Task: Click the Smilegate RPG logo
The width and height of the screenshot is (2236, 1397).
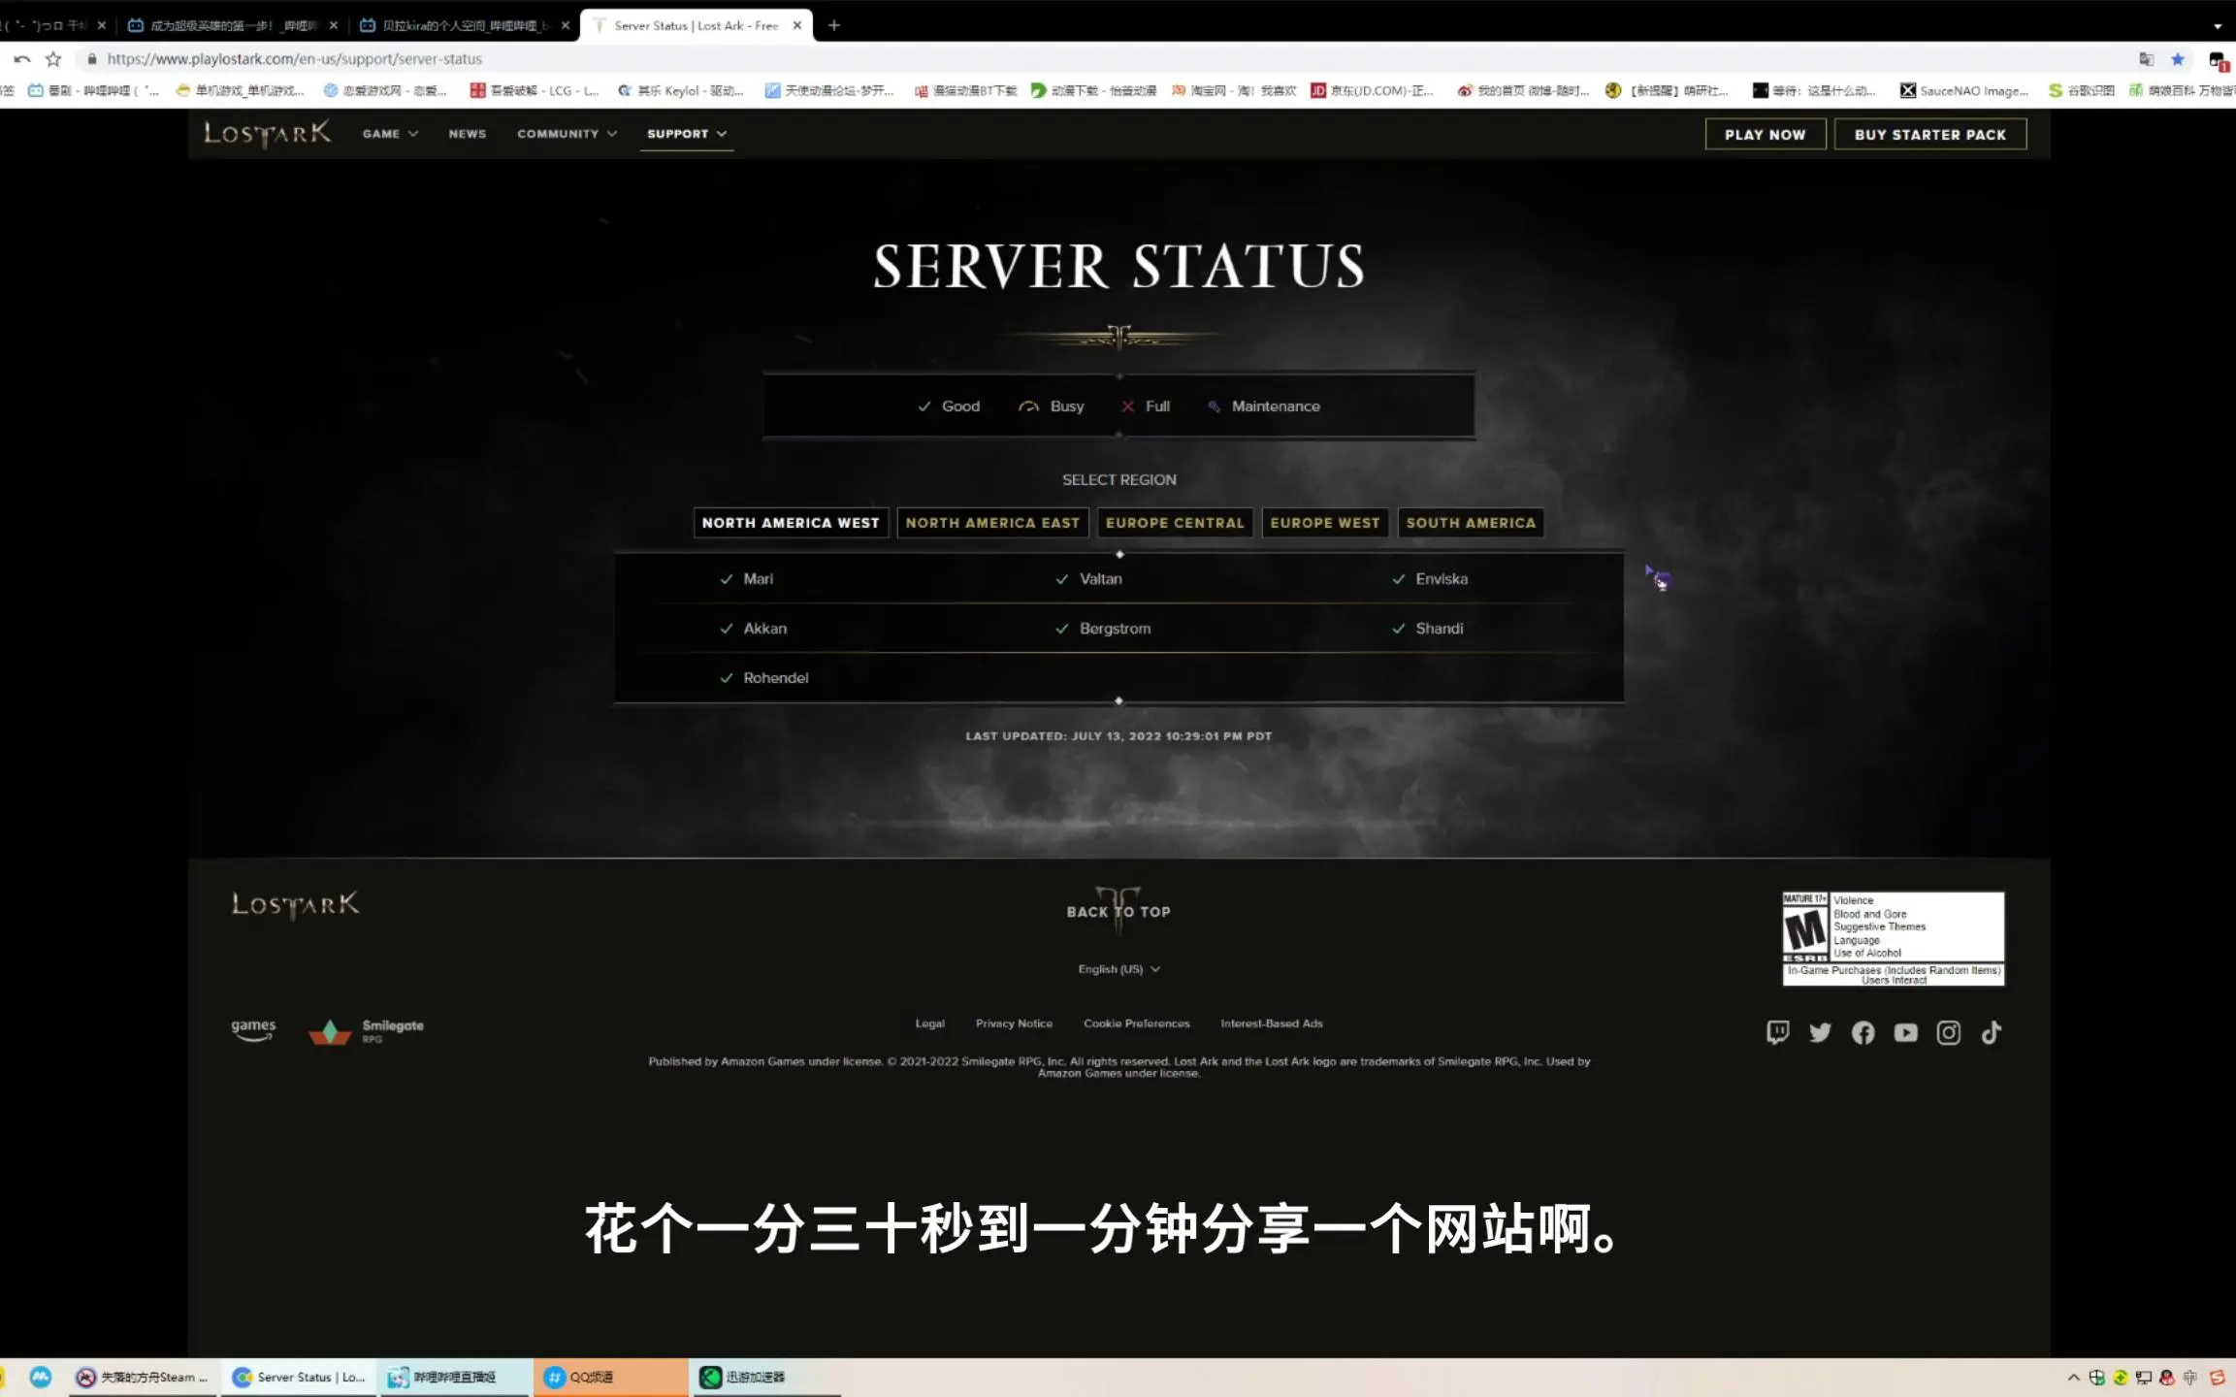Action: (x=366, y=1031)
